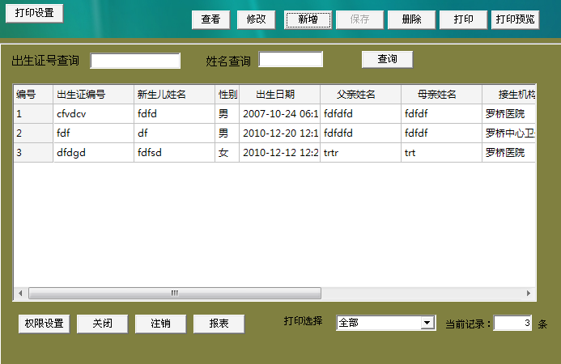Click 'fdfdfd' father cell in row 2
Viewport: 561px width, 364px height.
click(360, 133)
